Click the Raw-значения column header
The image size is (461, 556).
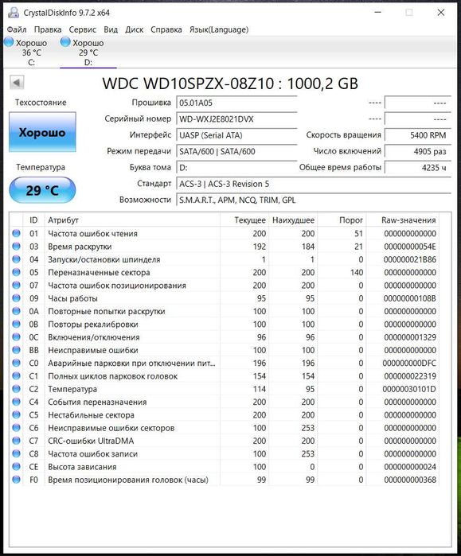click(403, 220)
